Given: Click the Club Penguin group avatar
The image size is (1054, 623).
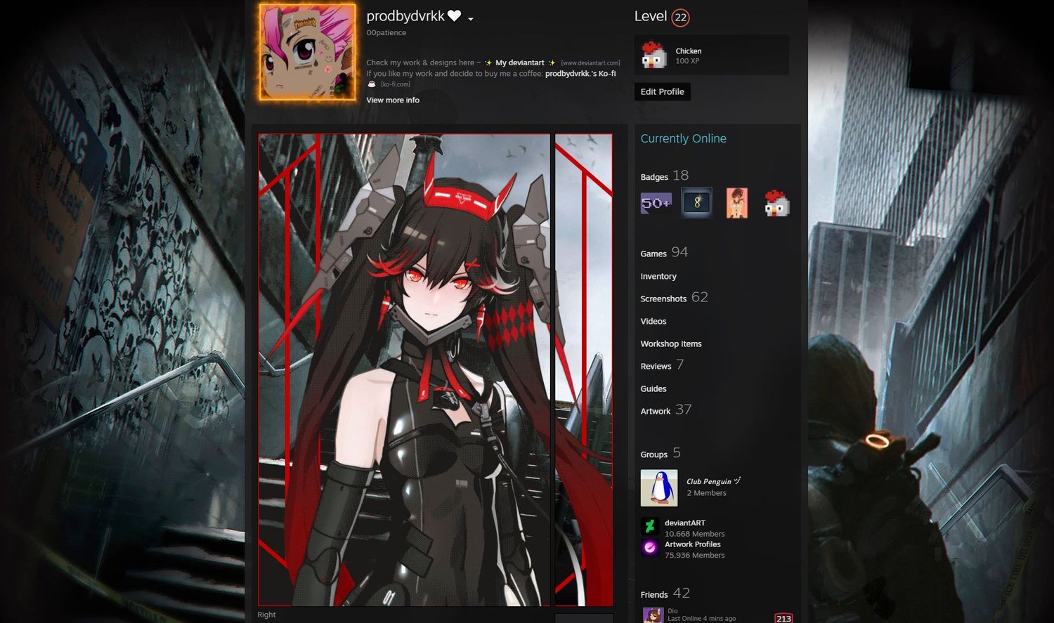Looking at the screenshot, I should (659, 488).
